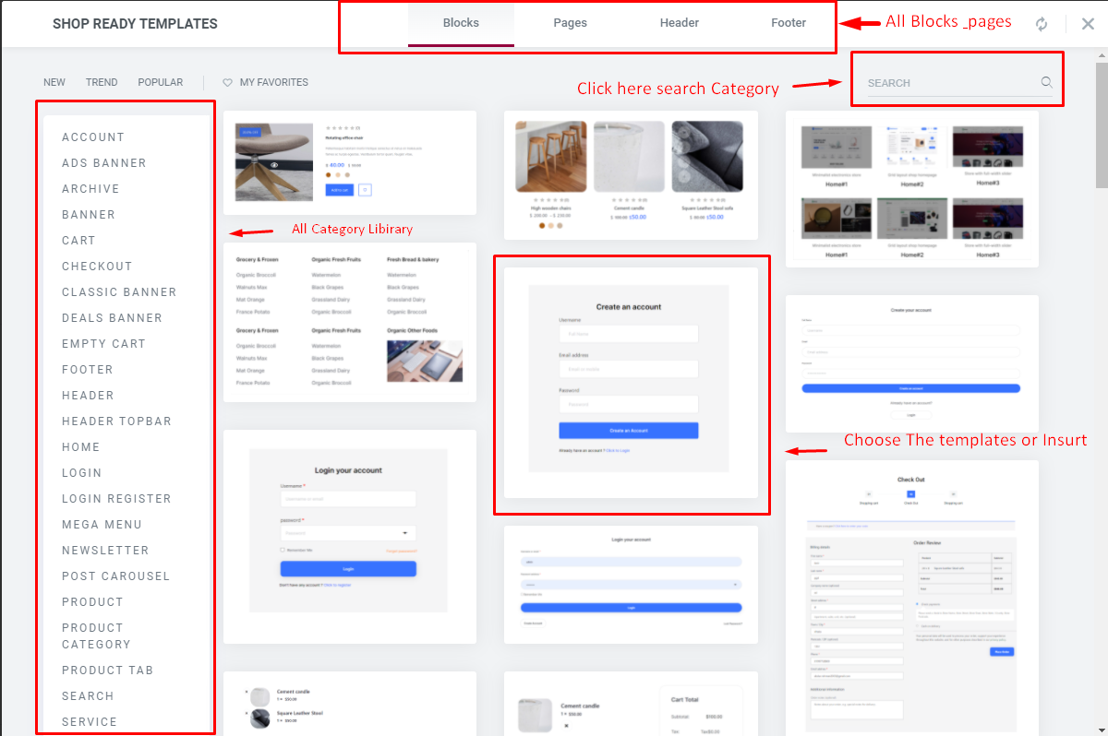Click the SEARCH input field
The height and width of the screenshot is (736, 1108).
946,83
